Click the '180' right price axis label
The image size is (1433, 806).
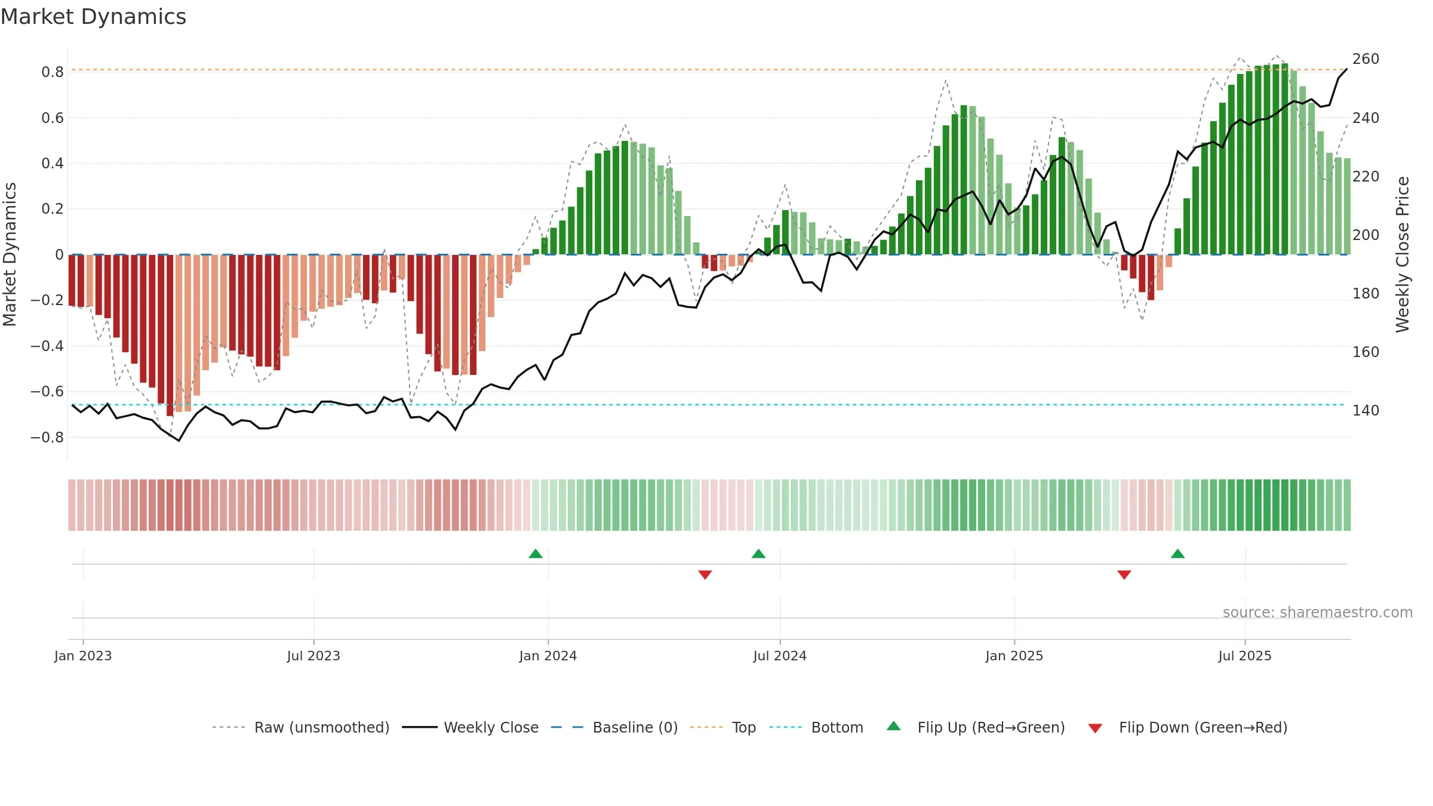click(x=1366, y=294)
